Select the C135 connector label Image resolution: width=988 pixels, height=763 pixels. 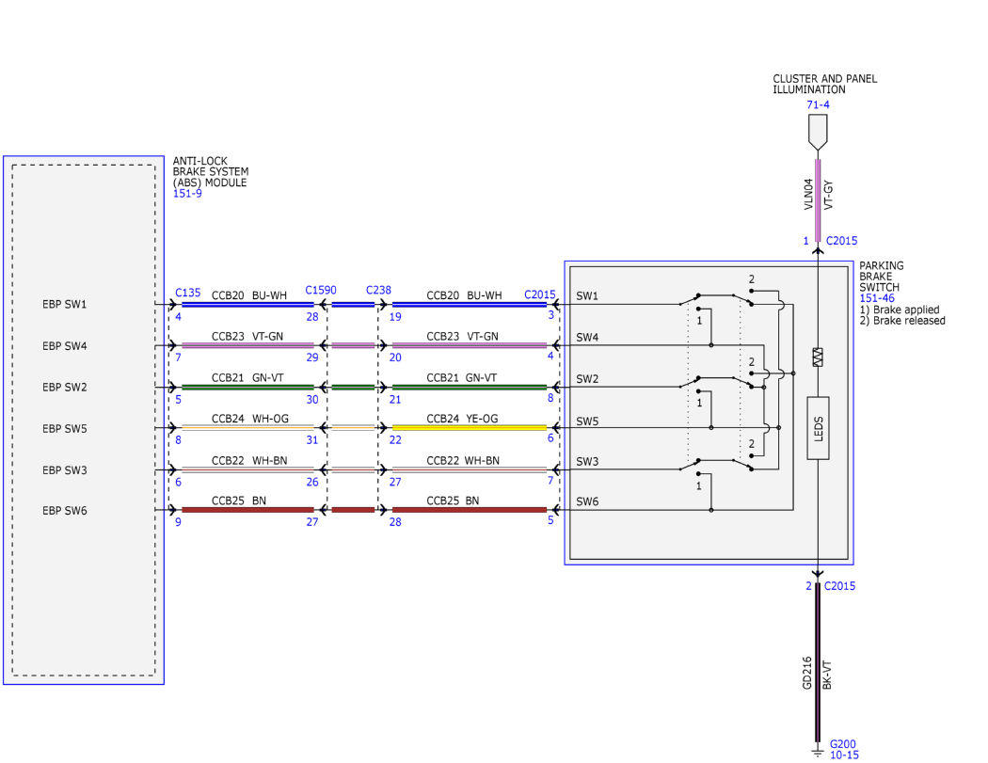tap(188, 293)
